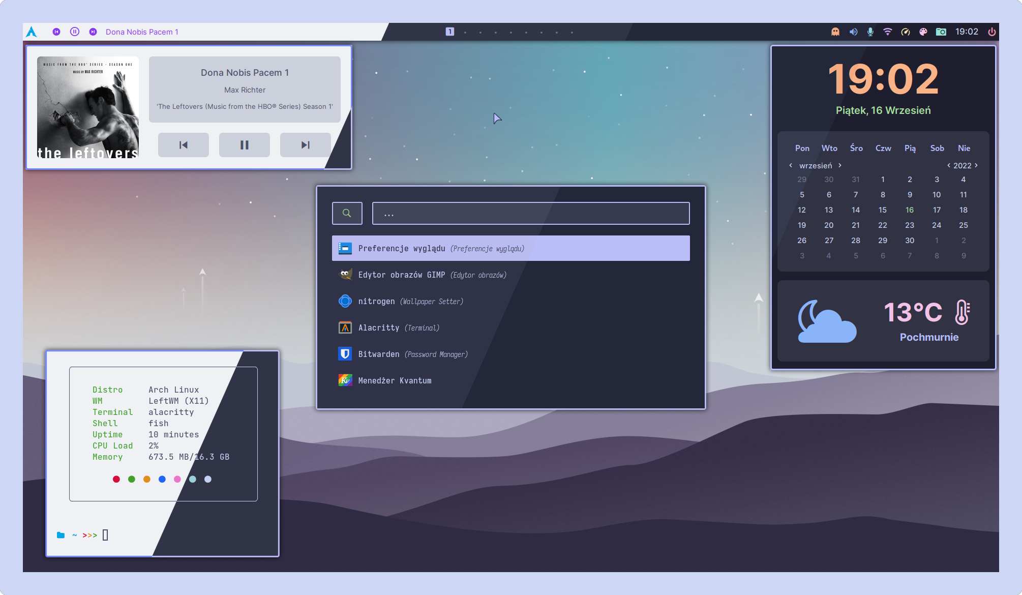The width and height of the screenshot is (1022, 595).
Task: Pause playback in the music player widget
Action: click(244, 145)
